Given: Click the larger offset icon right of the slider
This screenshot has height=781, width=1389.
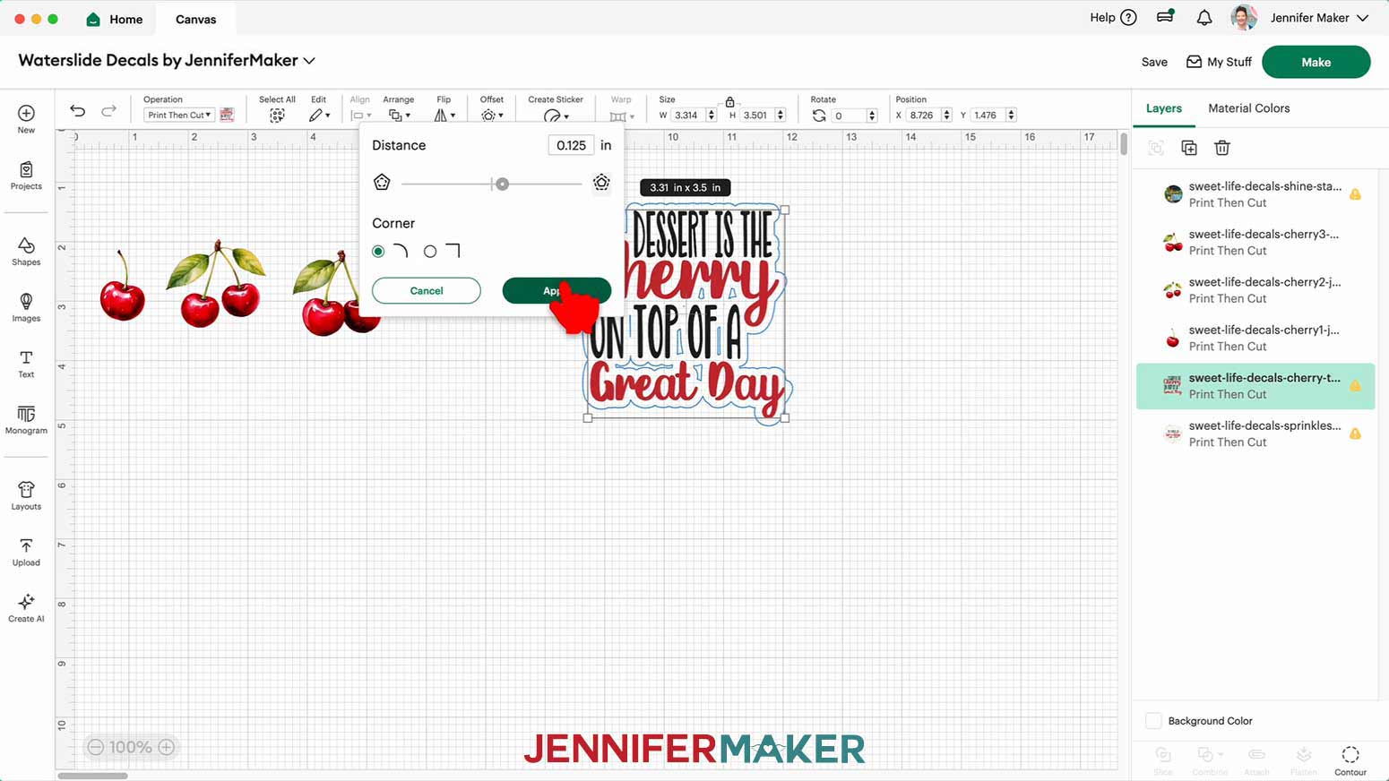Looking at the screenshot, I should click(x=601, y=183).
